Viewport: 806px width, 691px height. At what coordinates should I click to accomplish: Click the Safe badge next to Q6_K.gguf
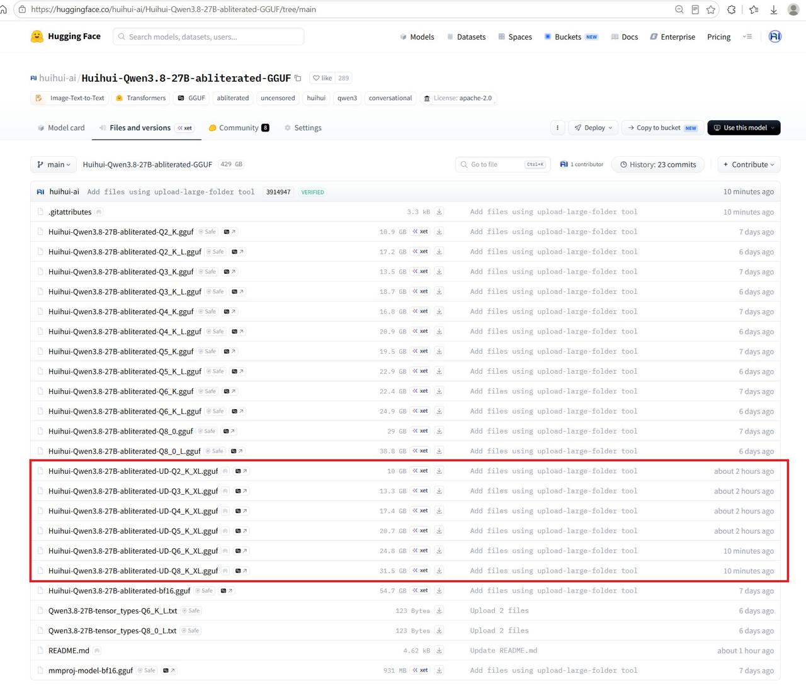pyautogui.click(x=208, y=391)
